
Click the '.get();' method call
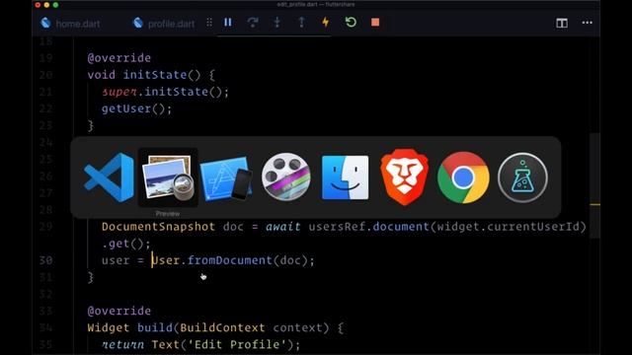126,244
